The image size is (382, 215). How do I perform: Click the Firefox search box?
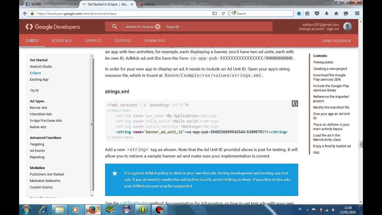[x=264, y=13]
